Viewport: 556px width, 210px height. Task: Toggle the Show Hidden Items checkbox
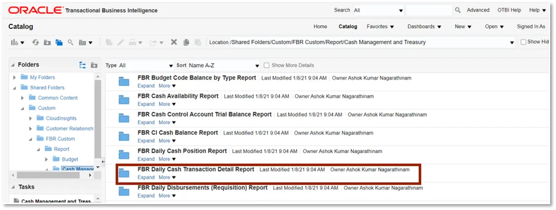tap(523, 42)
